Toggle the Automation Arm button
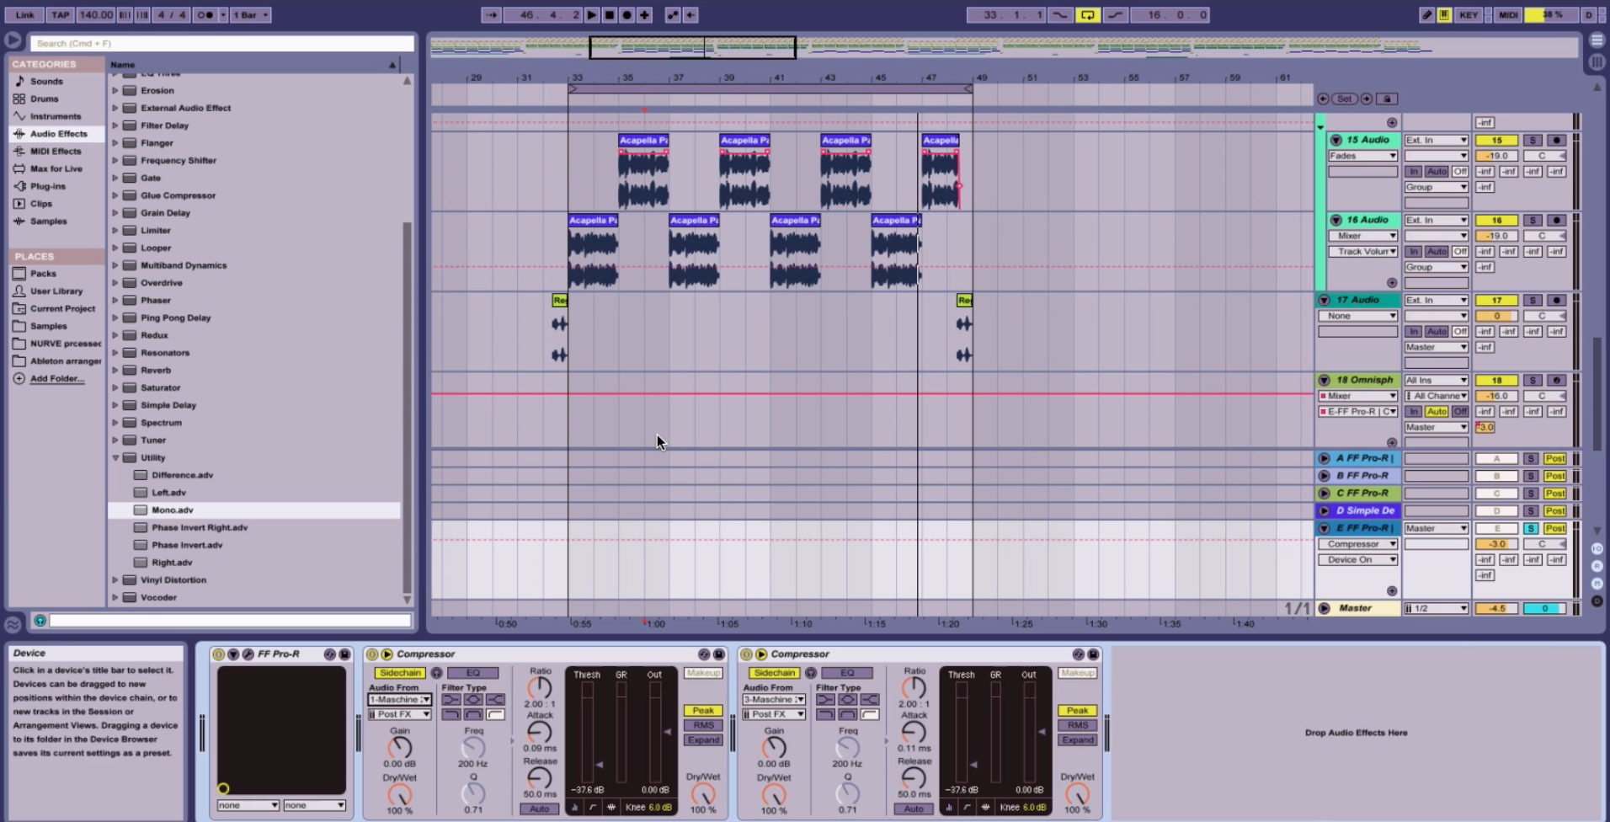 (673, 15)
